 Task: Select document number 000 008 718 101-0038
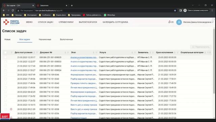(49, 109)
